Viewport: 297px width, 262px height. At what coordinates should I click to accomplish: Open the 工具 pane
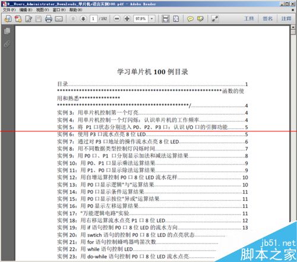(x=249, y=18)
